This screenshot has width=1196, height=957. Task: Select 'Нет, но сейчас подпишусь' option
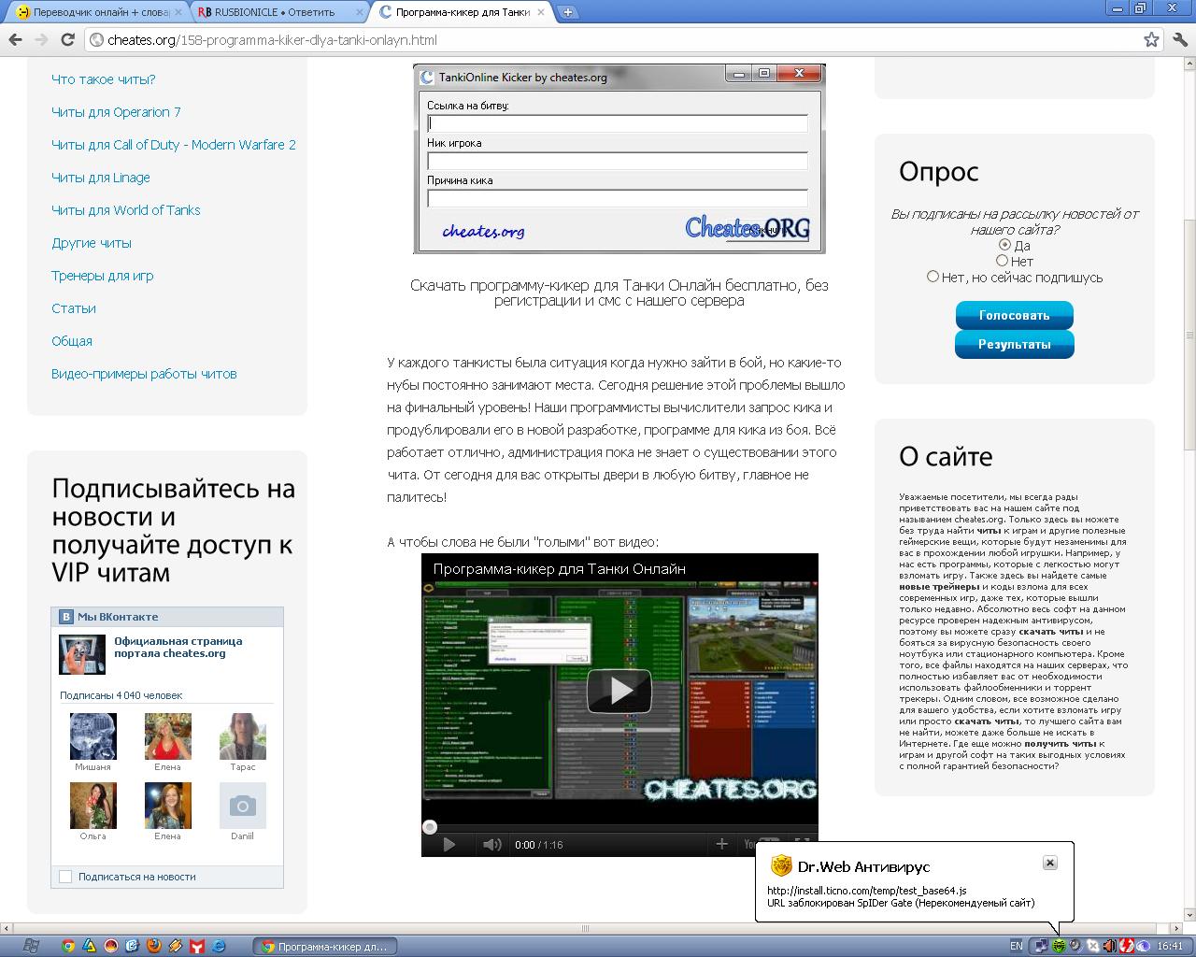933,277
